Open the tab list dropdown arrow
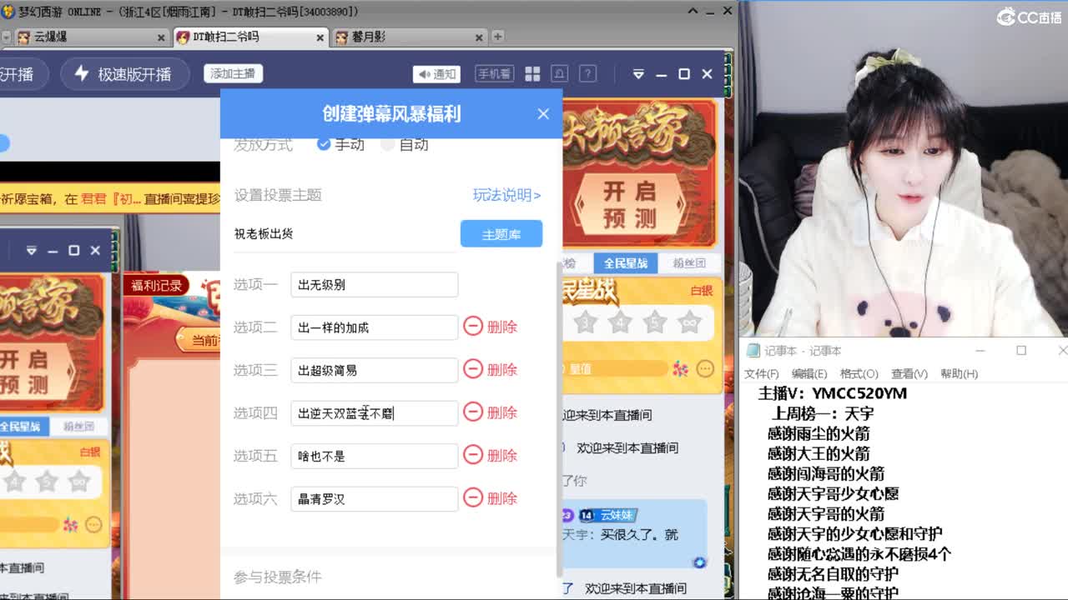 point(6,37)
